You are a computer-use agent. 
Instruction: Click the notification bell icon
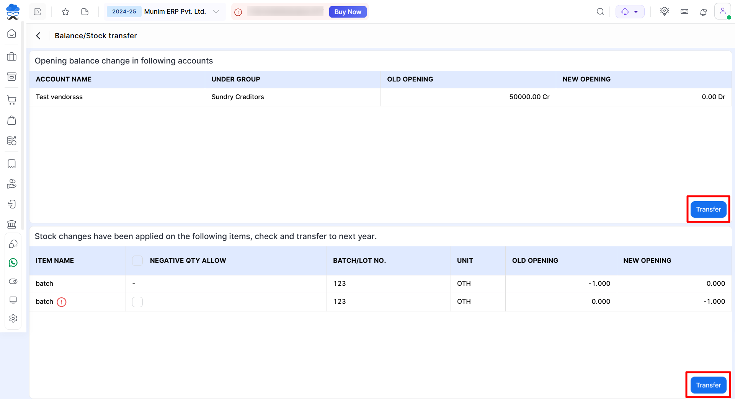click(704, 12)
